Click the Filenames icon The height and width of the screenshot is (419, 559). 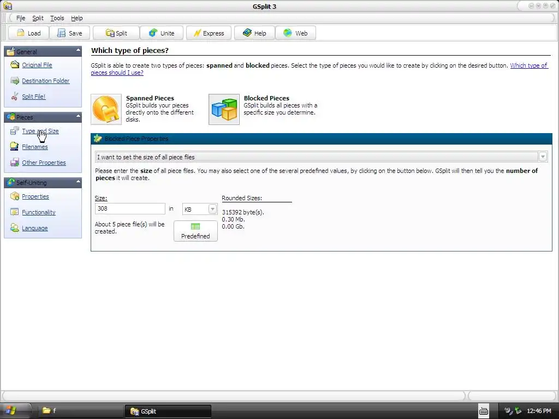point(15,146)
